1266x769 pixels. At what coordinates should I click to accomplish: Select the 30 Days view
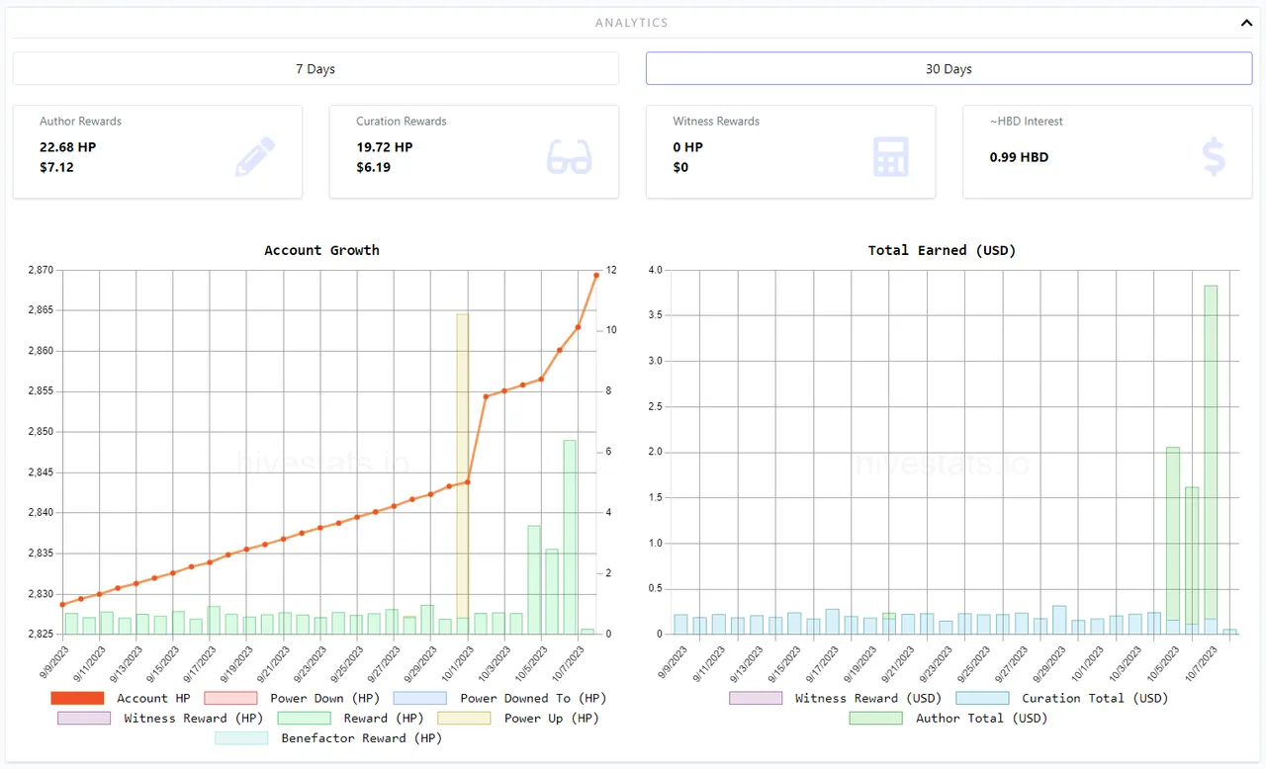[x=949, y=68]
